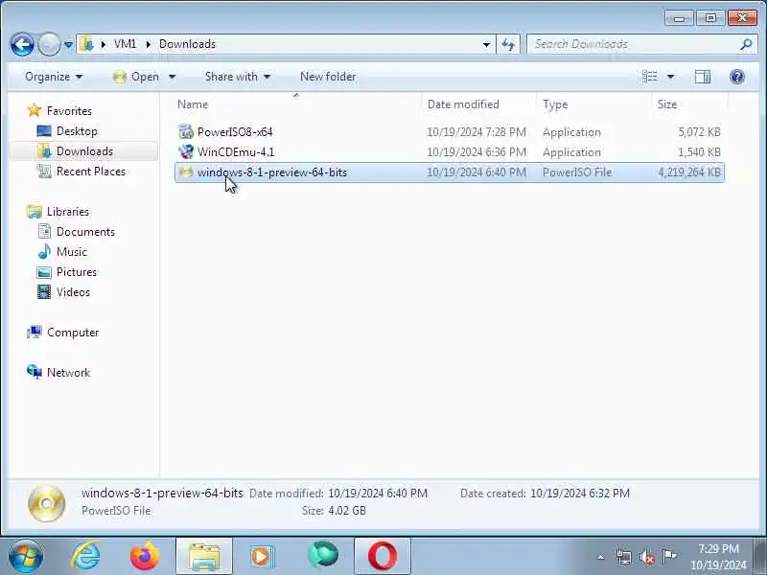767x575 pixels.
Task: Click the muted volume tray icon
Action: pyautogui.click(x=646, y=557)
